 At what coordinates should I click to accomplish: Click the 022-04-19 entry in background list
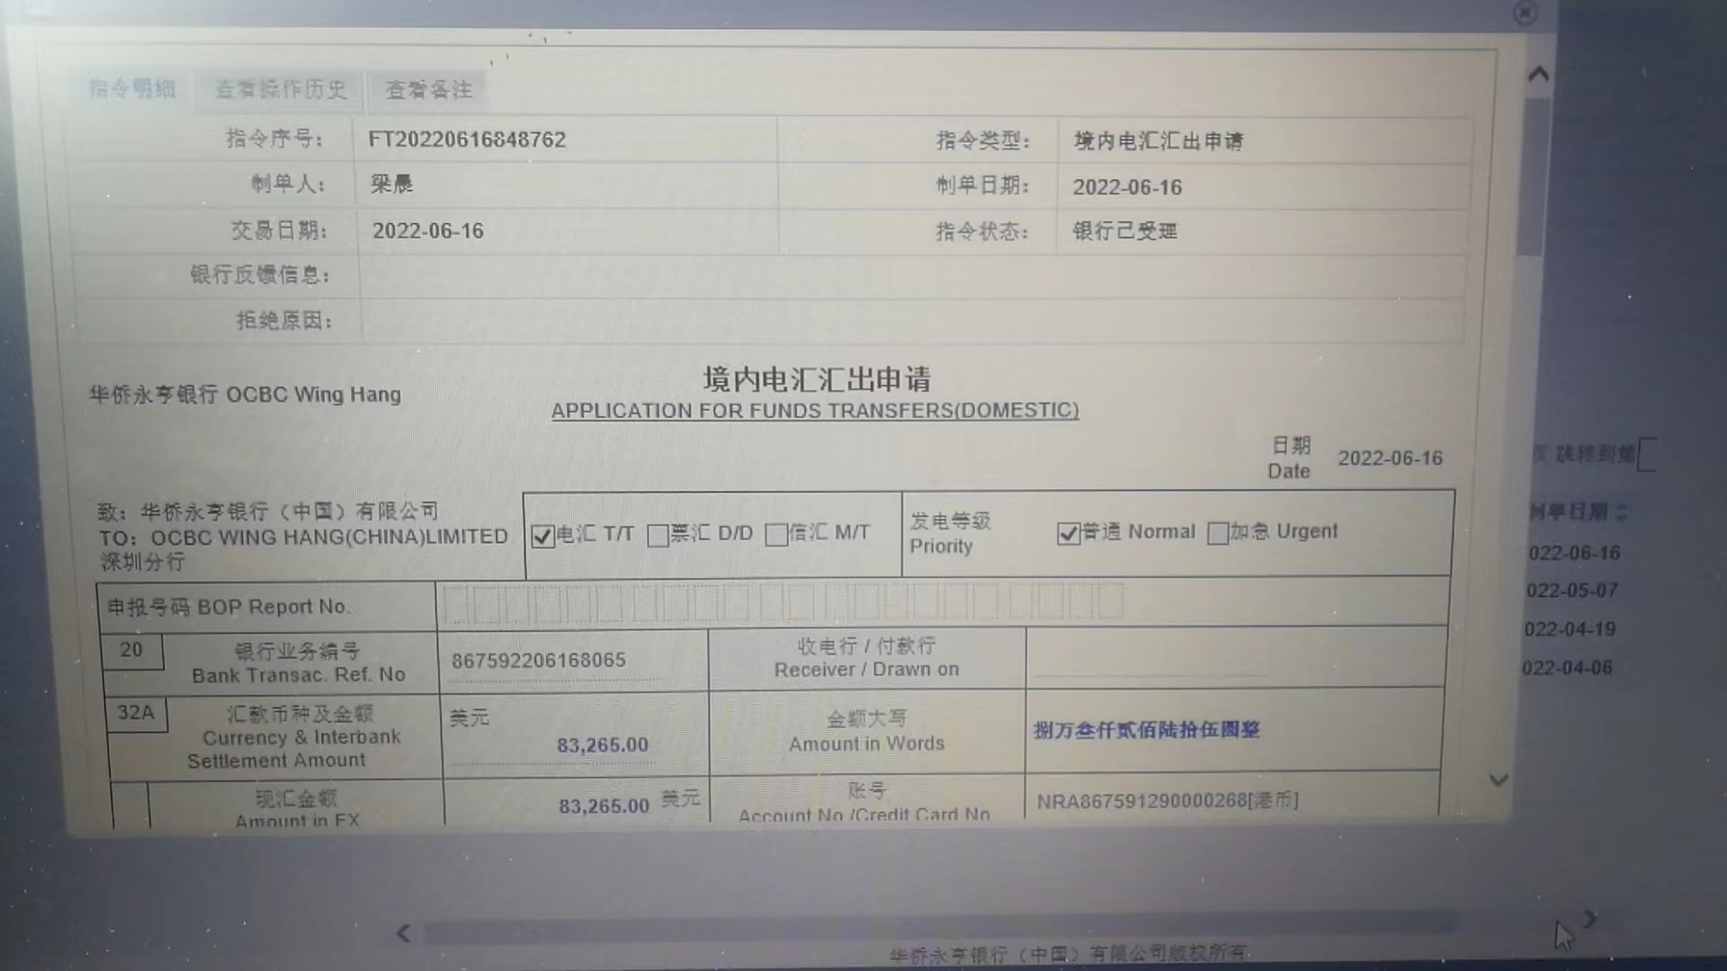[x=1570, y=629]
